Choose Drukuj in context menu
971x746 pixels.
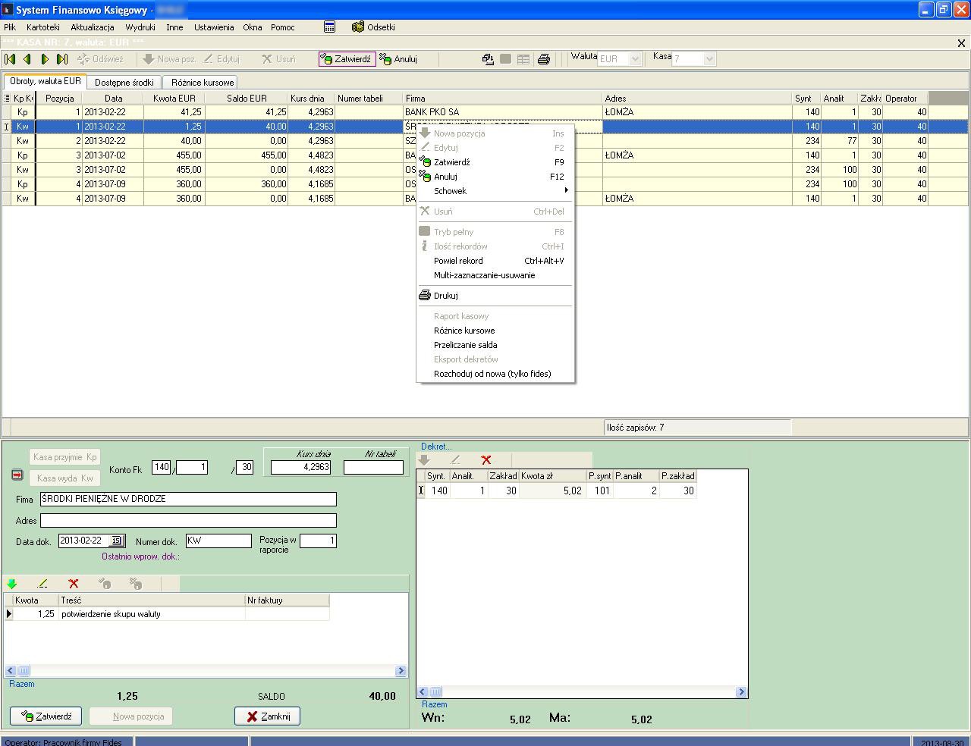[495, 296]
